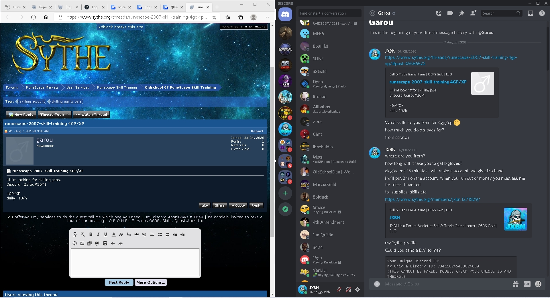Click the browser Home icon
The height and width of the screenshot is (298, 550).
click(x=46, y=17)
